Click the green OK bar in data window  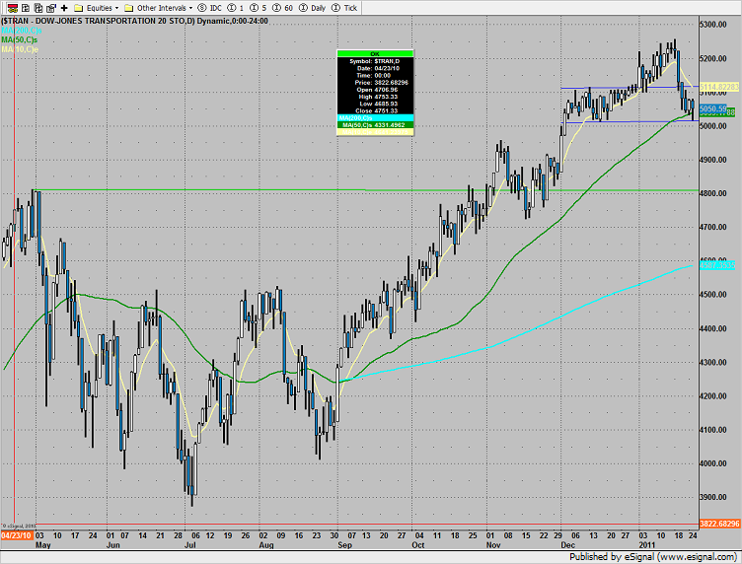375,54
